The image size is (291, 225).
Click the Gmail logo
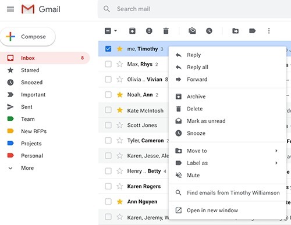(41, 9)
